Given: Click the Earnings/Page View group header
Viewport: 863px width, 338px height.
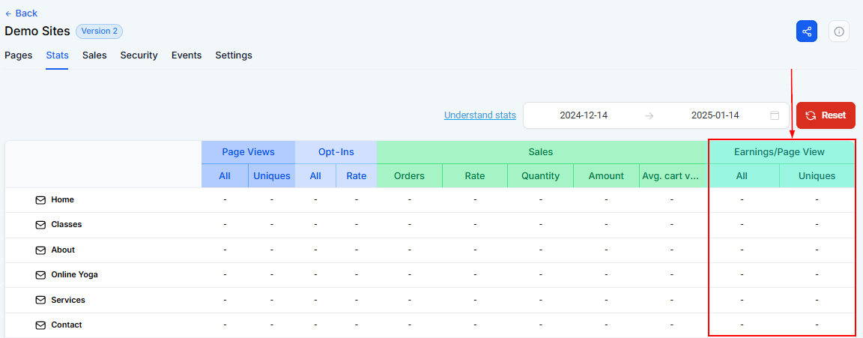Looking at the screenshot, I should 779,152.
